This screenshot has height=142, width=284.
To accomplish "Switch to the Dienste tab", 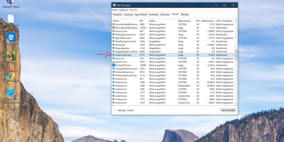I will click(184, 14).
